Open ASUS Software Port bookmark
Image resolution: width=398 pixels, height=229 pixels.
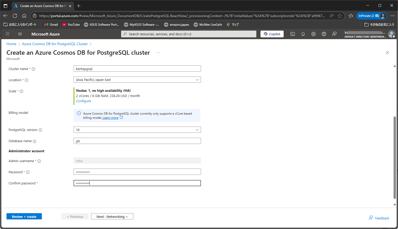coord(101,25)
